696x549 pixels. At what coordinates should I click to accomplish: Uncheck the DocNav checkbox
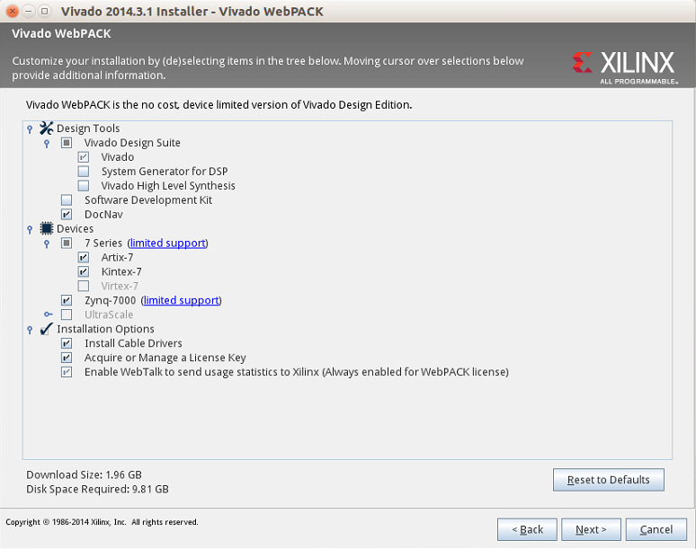point(67,214)
